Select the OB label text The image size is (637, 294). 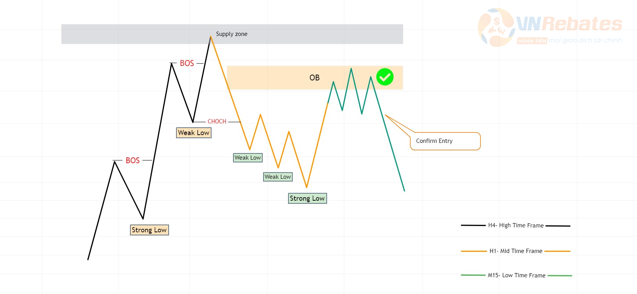pyautogui.click(x=315, y=78)
